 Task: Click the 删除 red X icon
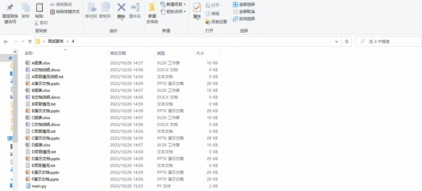click(121, 7)
